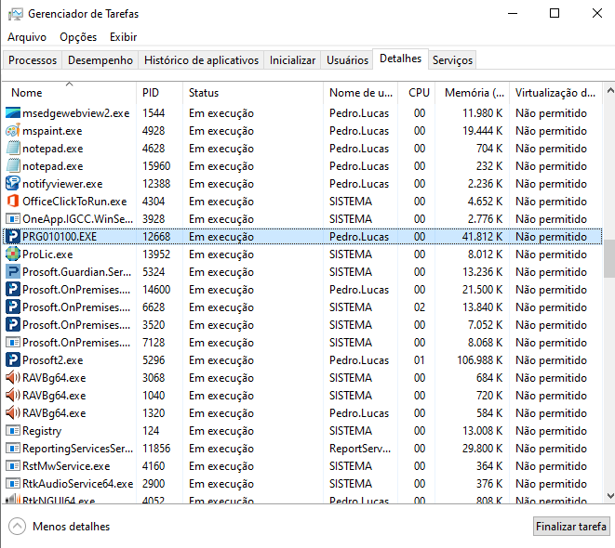Click the ProLic.exe globe icon
Screen dimensions: 615x548
(13, 254)
